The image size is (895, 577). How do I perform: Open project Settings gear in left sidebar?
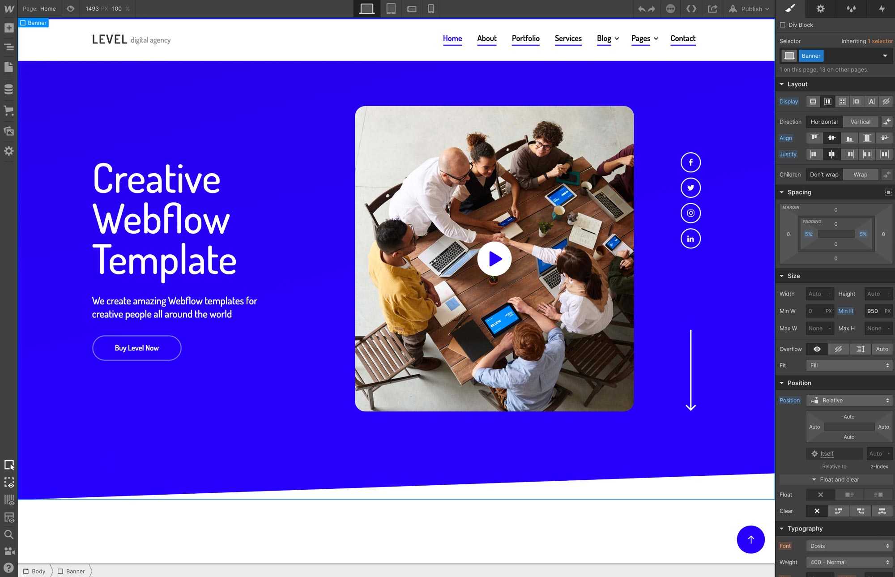9,151
